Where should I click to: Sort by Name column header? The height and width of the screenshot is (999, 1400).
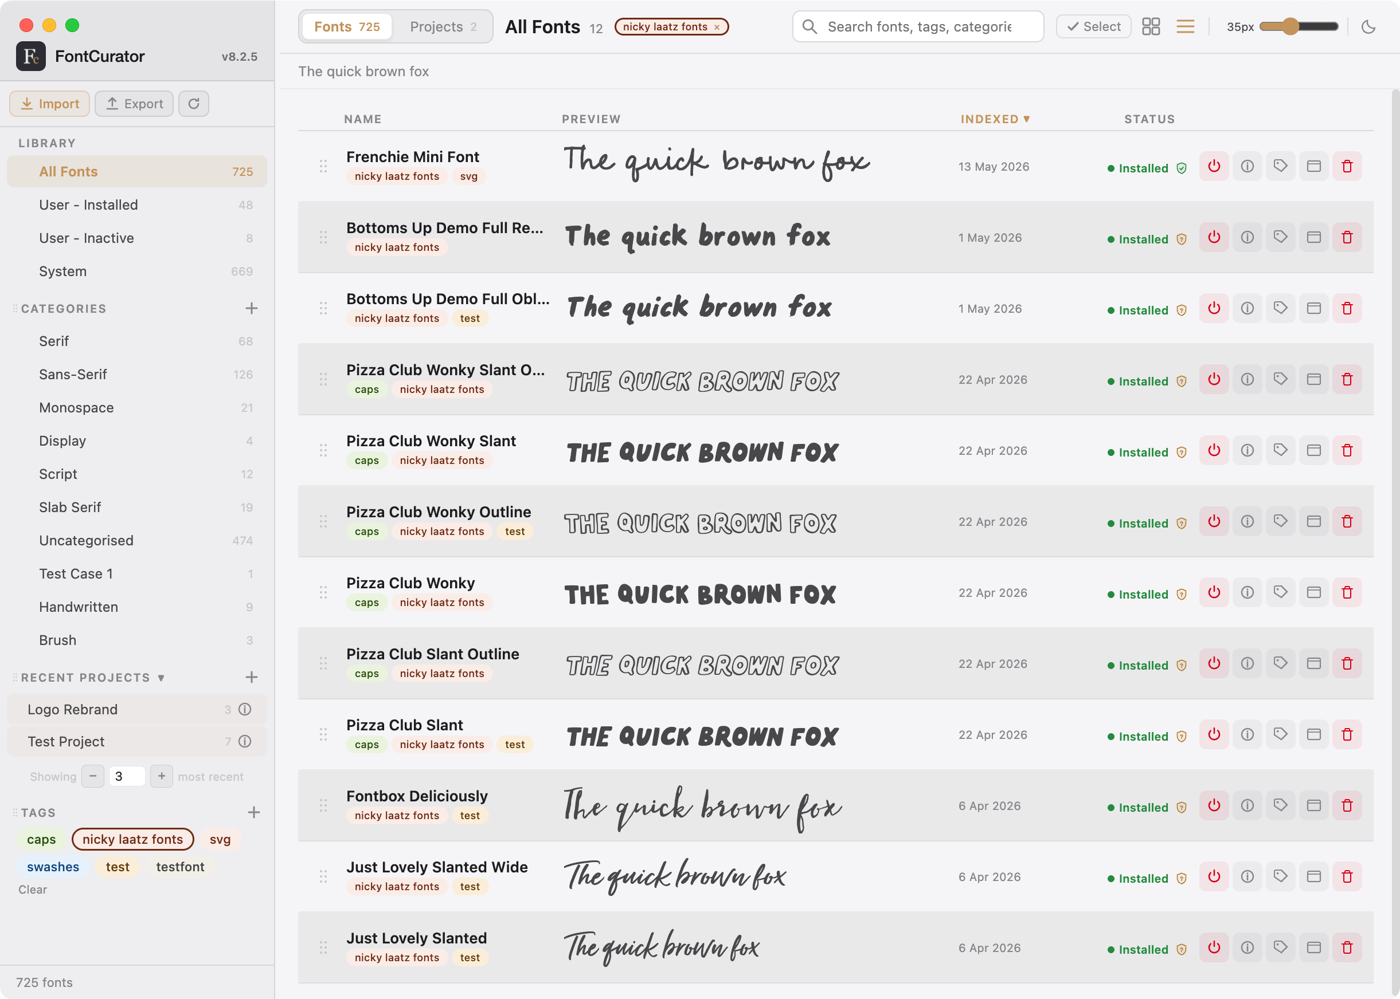(363, 119)
